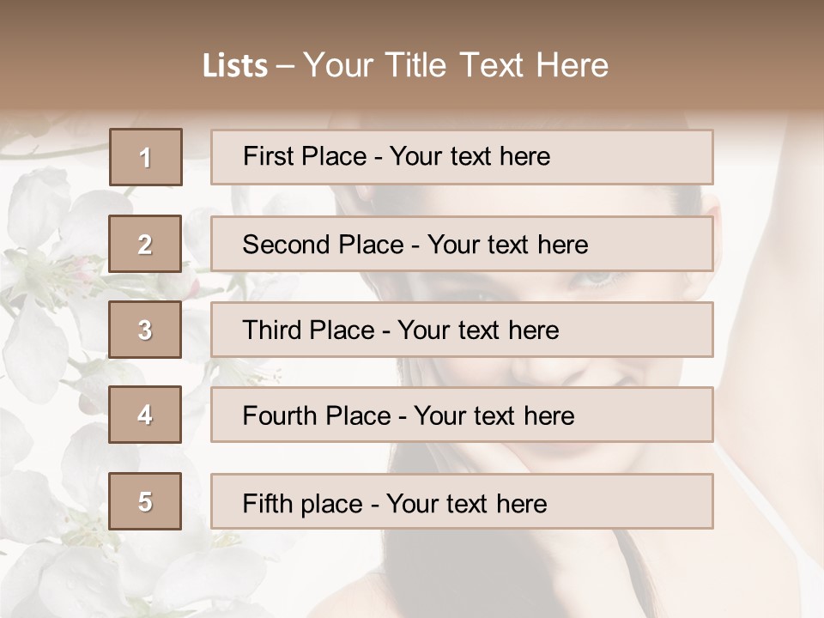Select the Fifth place text bar
The height and width of the screenshot is (618, 824).
[462, 500]
